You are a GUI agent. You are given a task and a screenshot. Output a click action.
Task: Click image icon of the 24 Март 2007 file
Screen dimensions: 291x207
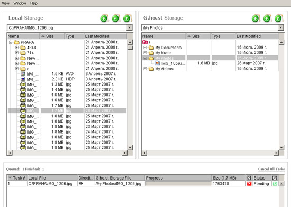(23, 132)
